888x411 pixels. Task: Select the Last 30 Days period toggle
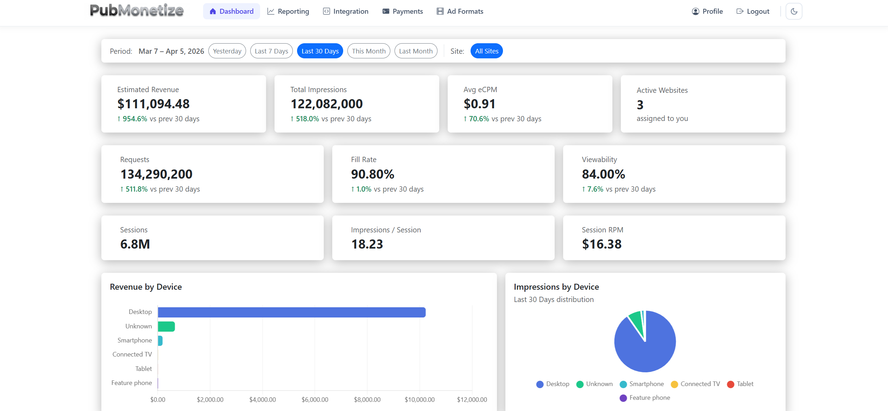point(320,51)
